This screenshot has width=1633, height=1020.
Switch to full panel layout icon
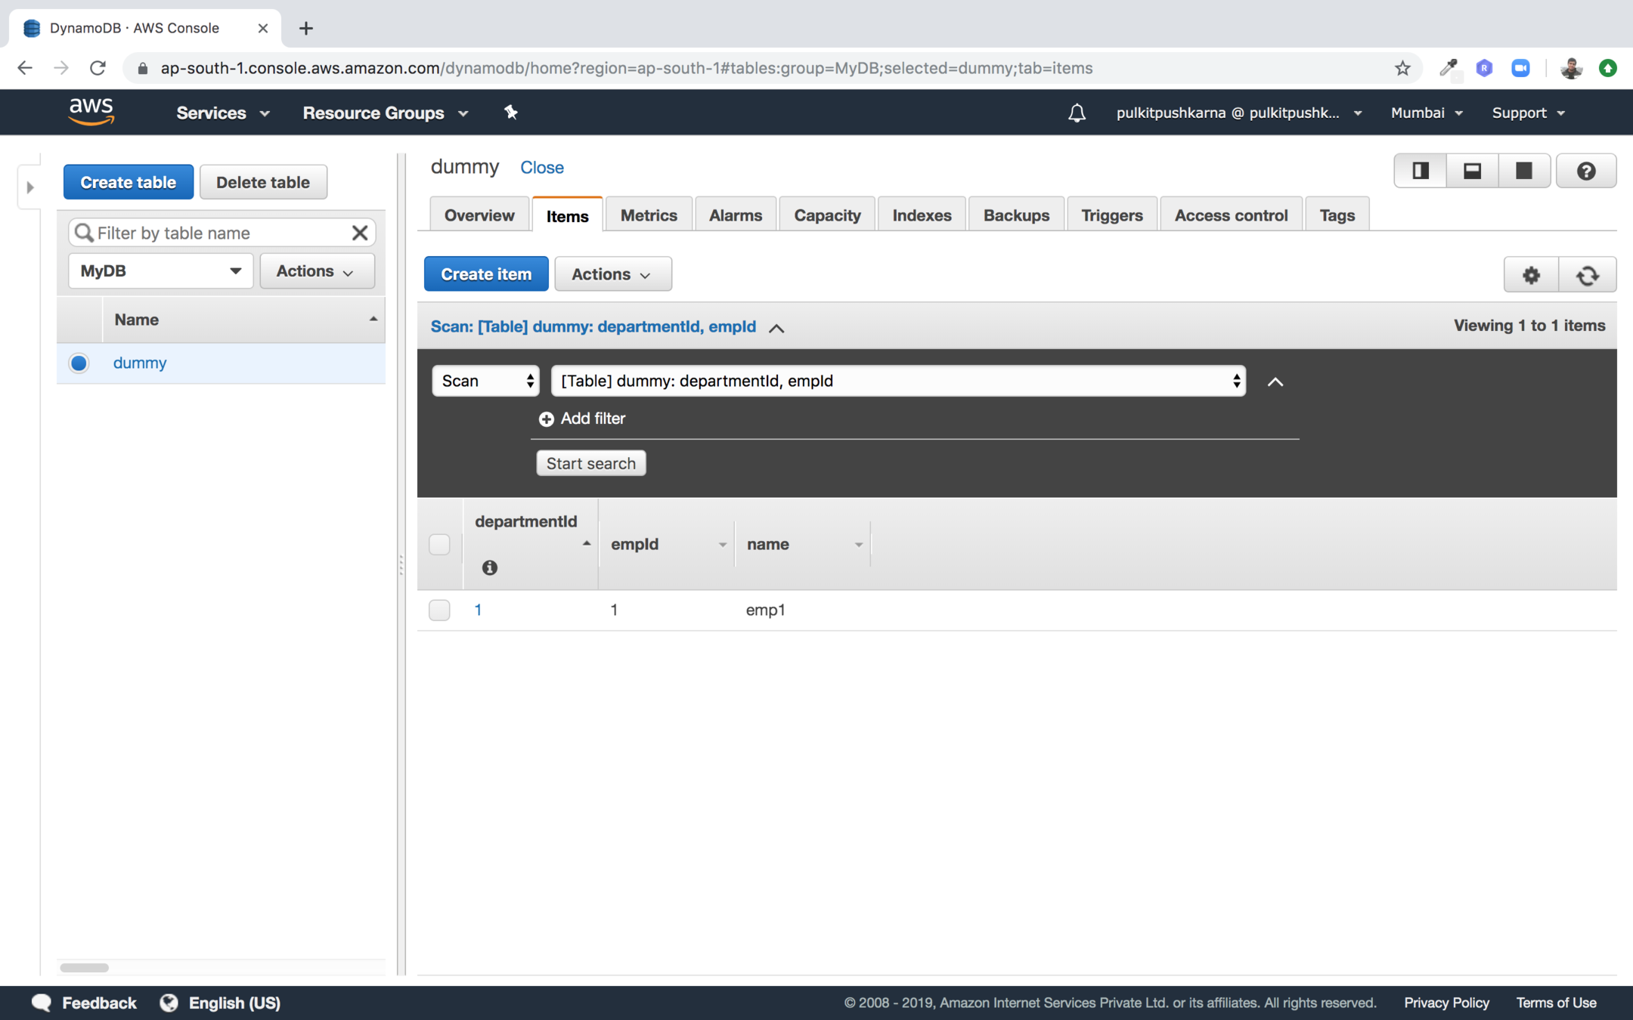pos(1523,172)
